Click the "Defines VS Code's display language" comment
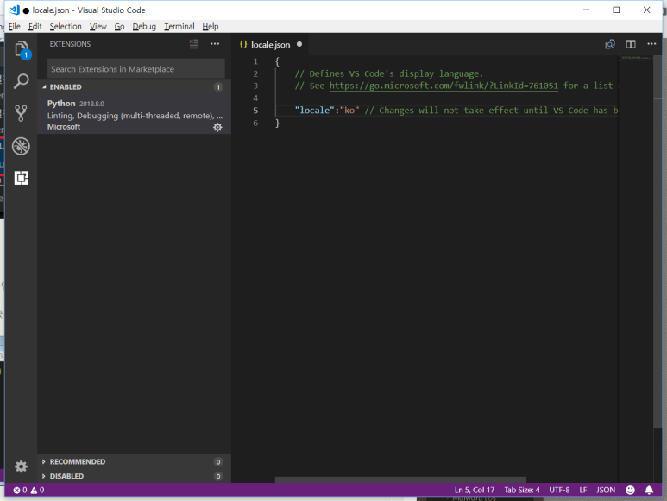Screen dimensions: 667x501 389,73
